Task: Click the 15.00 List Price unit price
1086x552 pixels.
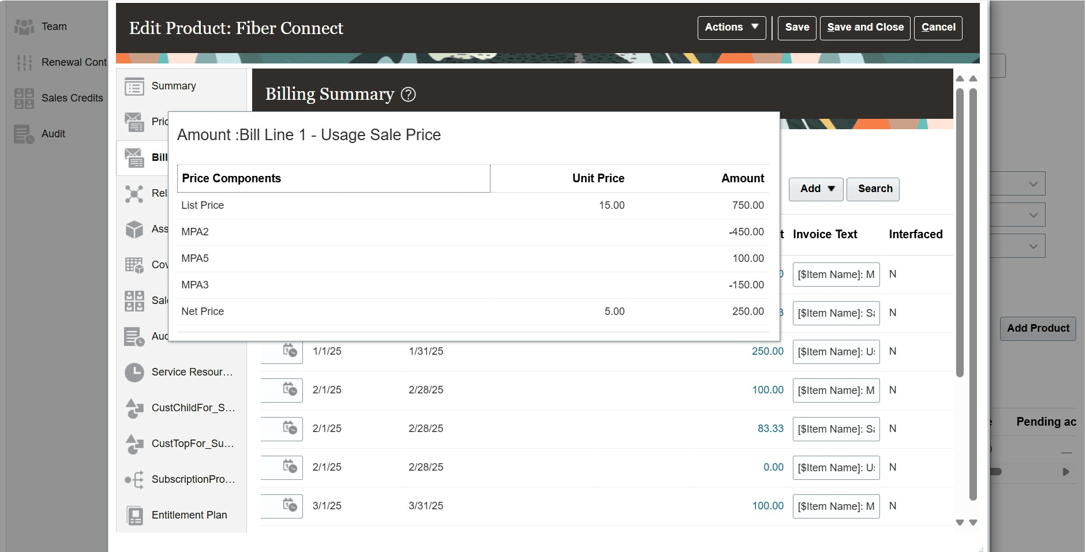Action: click(x=612, y=205)
